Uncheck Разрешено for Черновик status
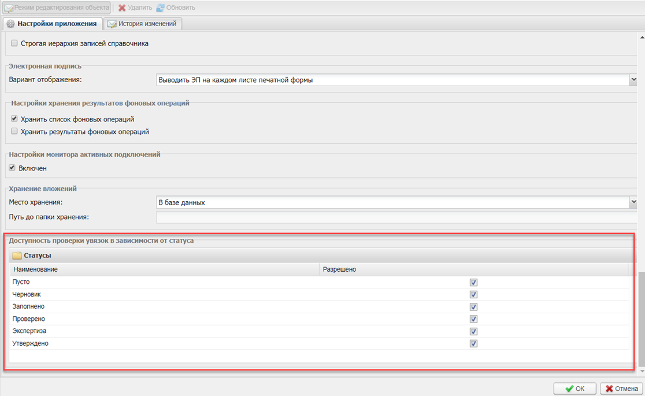 coord(473,295)
